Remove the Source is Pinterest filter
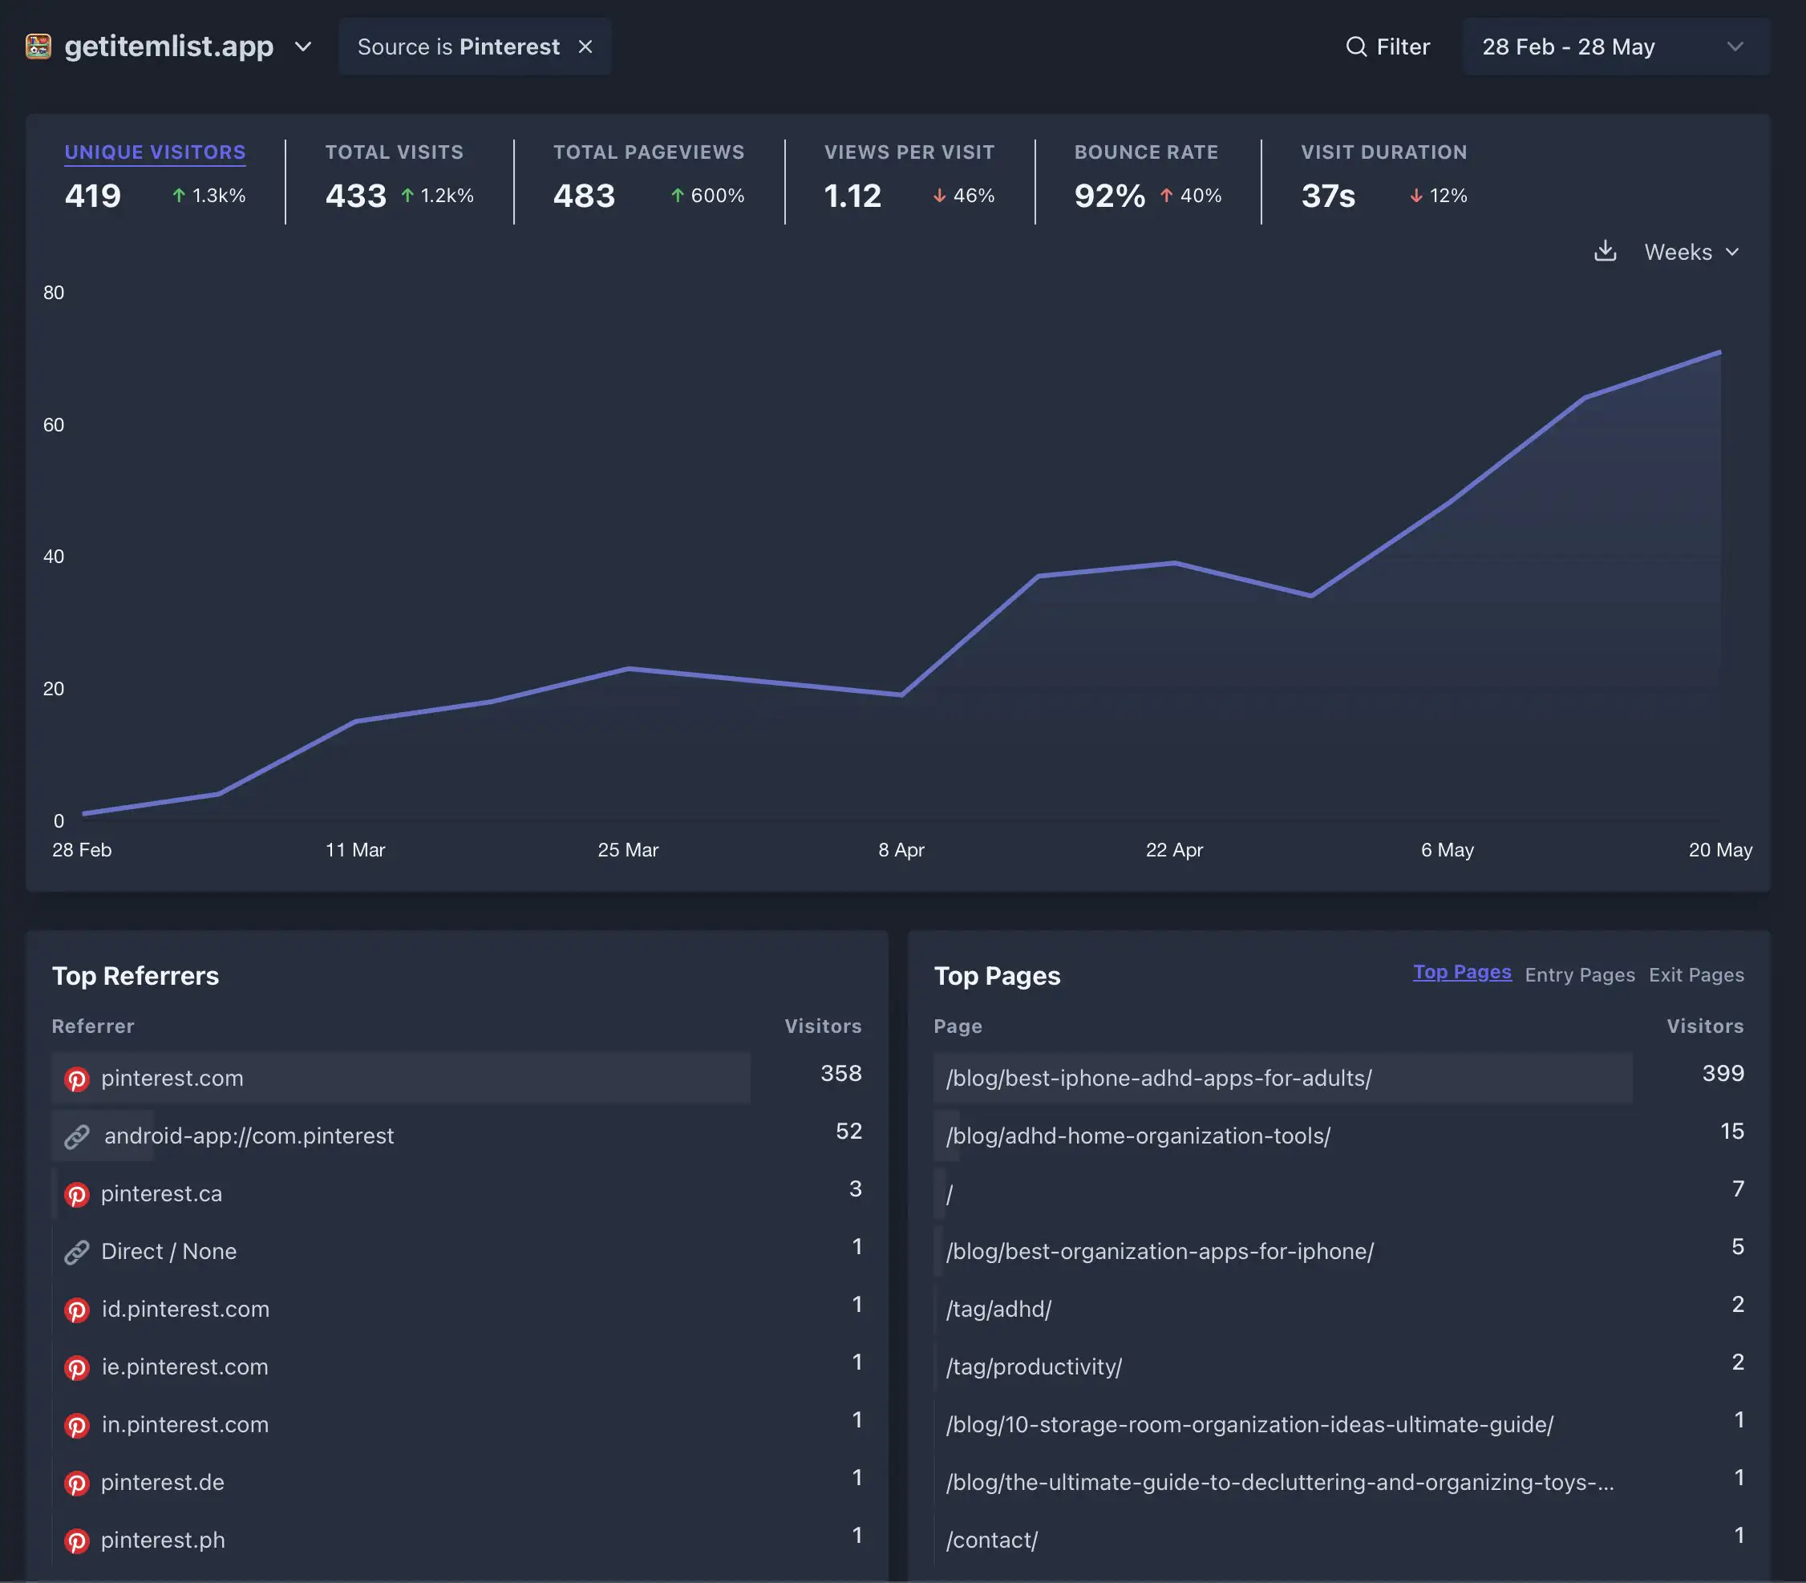 coord(585,46)
